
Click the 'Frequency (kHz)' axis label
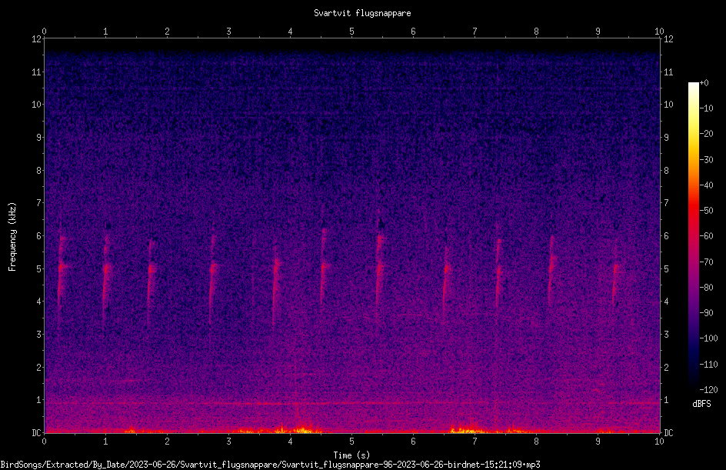[x=12, y=237]
